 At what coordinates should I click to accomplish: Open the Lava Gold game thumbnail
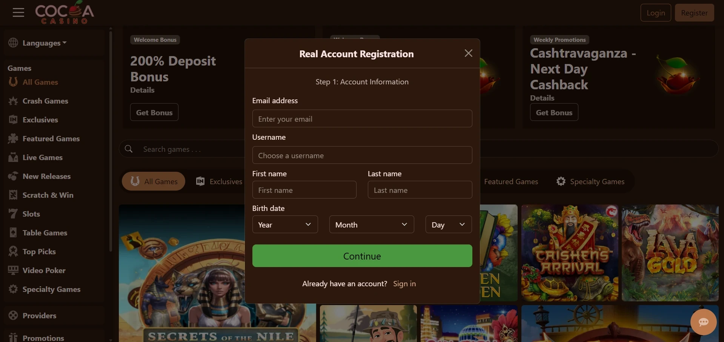[670, 253]
